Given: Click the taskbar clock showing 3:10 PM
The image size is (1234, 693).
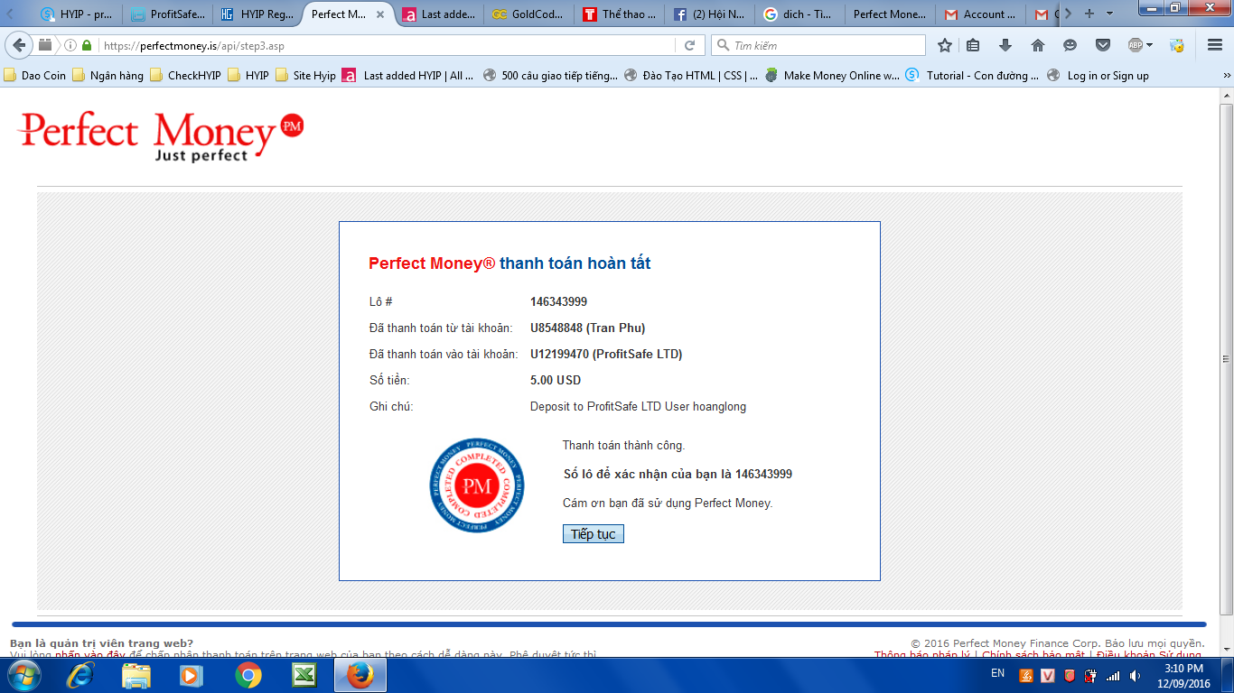Looking at the screenshot, I should [1183, 669].
